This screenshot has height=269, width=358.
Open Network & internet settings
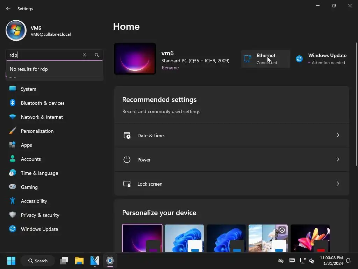55,117
